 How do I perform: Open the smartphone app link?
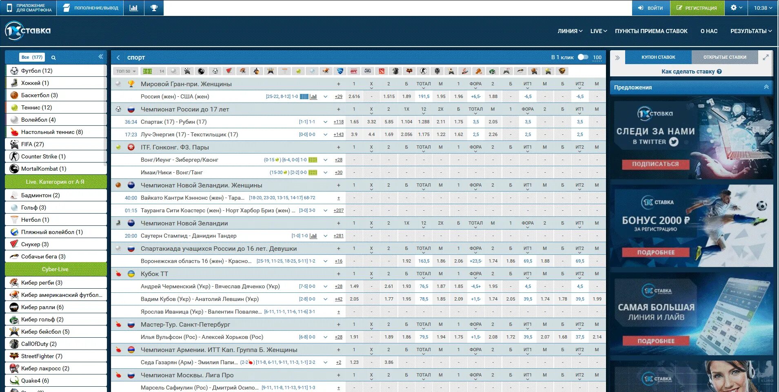pos(29,8)
